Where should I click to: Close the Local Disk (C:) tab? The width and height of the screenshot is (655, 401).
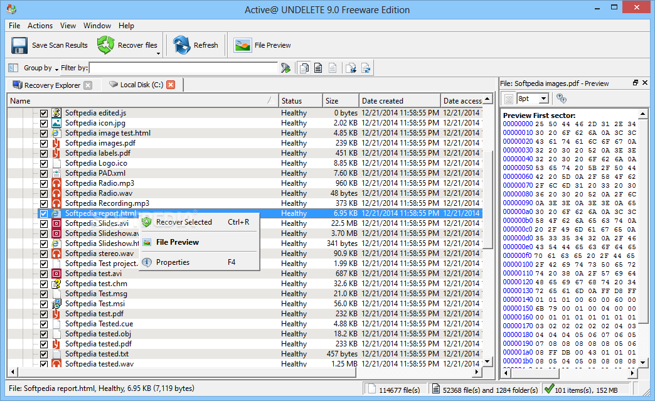click(x=171, y=85)
